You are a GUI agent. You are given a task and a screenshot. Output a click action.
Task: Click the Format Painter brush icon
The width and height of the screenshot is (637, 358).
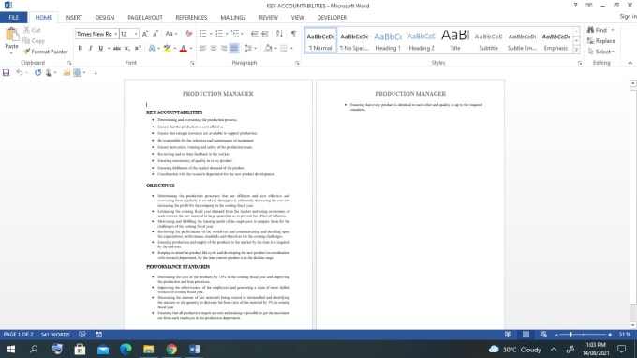tap(27, 52)
